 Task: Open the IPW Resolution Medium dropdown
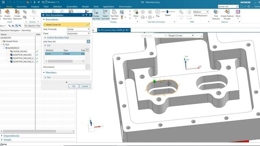click(201, 12)
